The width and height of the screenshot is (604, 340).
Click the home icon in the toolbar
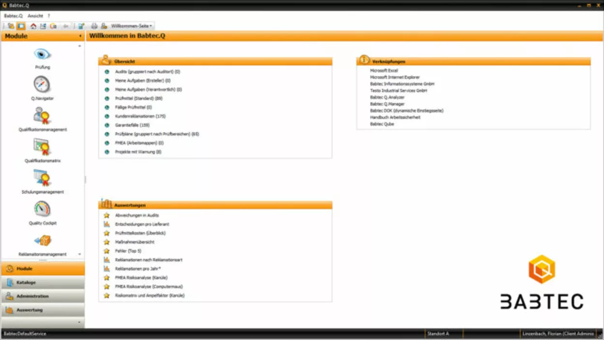[x=33, y=26]
